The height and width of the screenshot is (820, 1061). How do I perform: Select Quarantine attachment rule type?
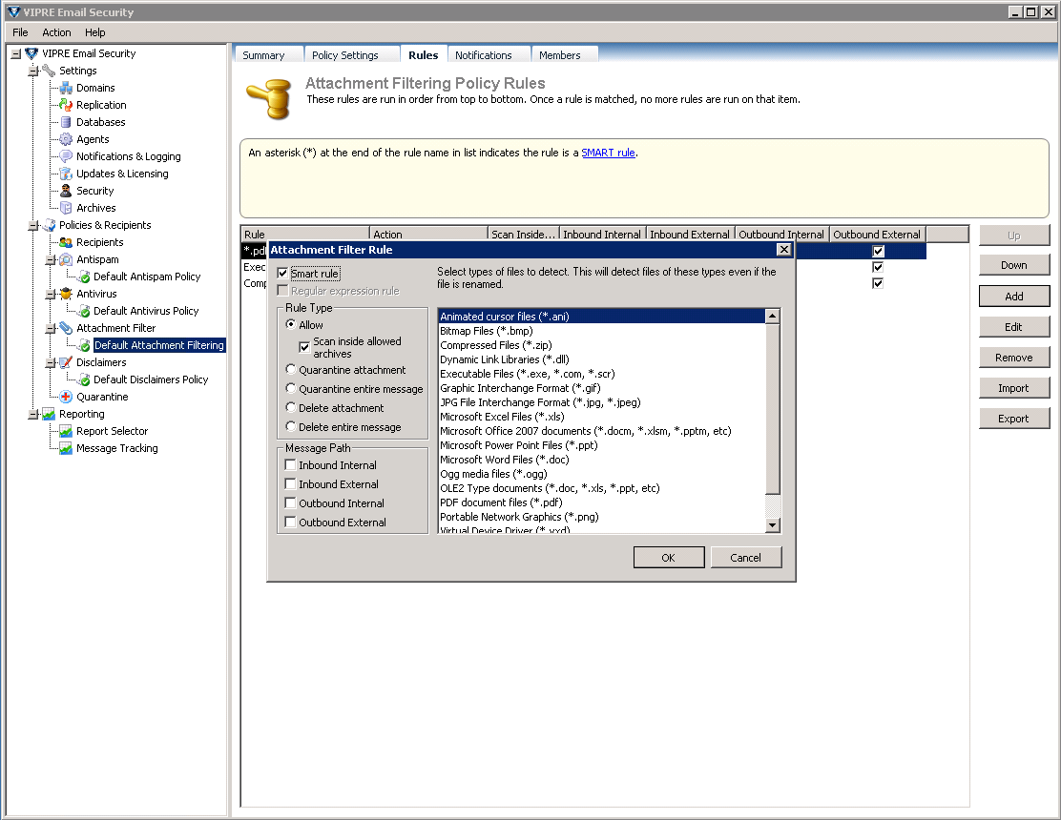(290, 369)
